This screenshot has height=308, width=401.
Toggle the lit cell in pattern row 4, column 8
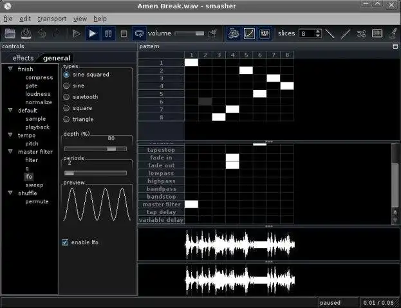(287, 86)
